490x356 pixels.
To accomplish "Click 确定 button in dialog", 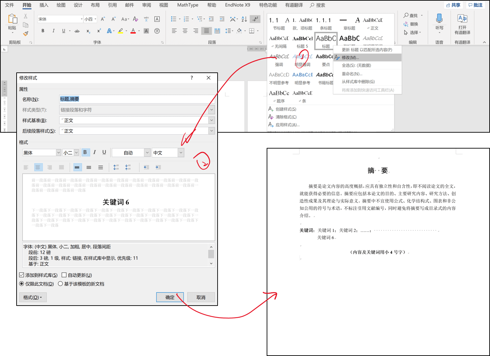I will (x=170, y=297).
